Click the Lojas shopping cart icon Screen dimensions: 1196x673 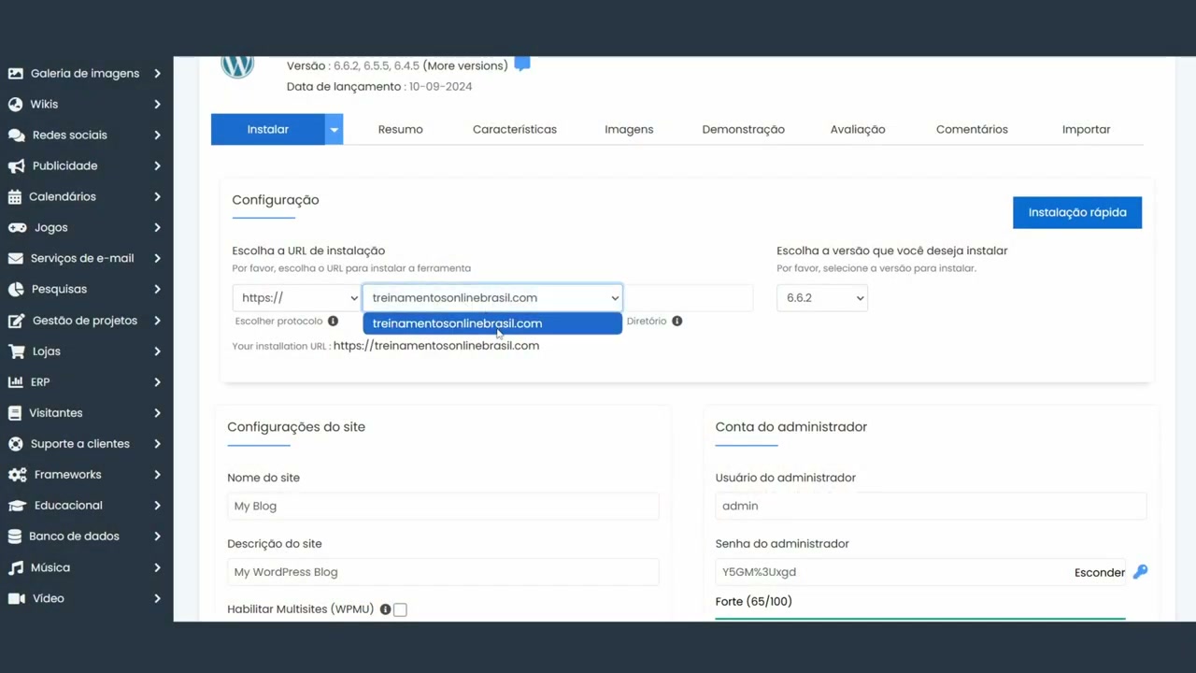pos(16,351)
